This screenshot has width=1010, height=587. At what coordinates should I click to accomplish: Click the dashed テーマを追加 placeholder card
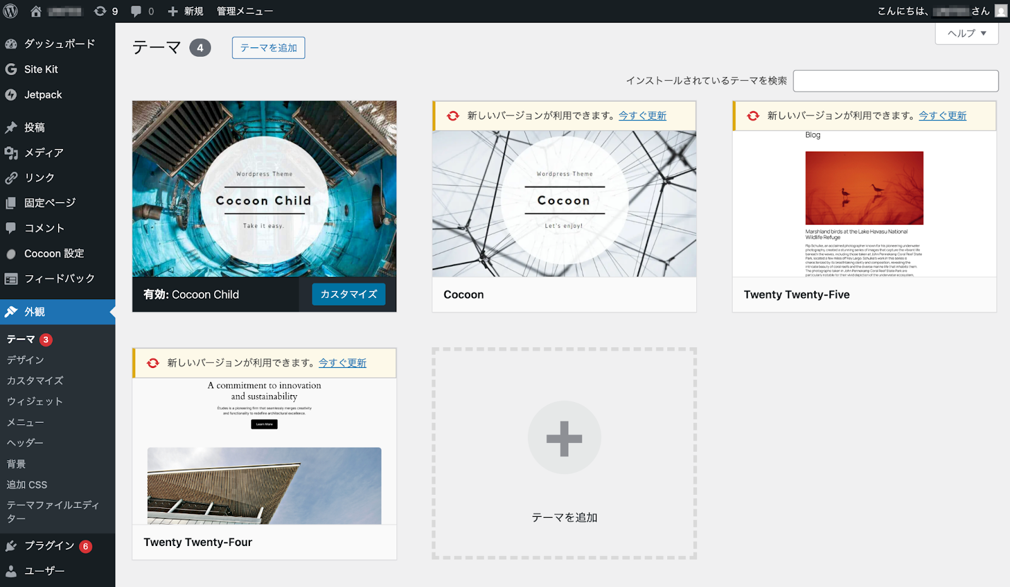tap(564, 452)
